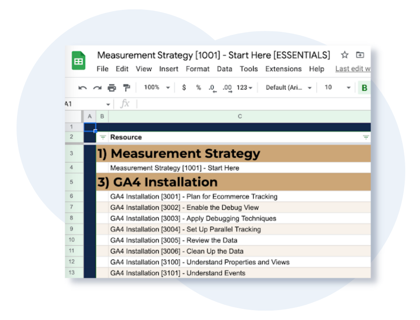Increase decimal places
Image resolution: width=420 pixels, height=320 pixels.
coord(227,88)
